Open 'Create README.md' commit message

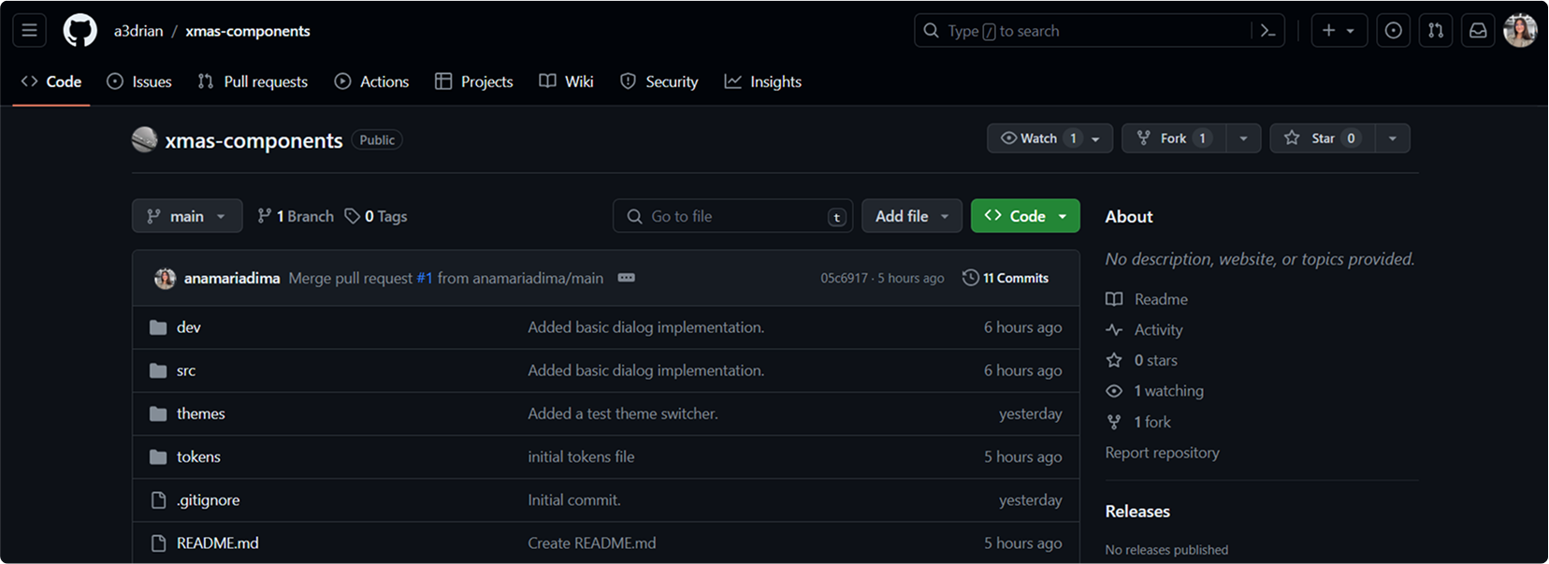pyautogui.click(x=592, y=543)
